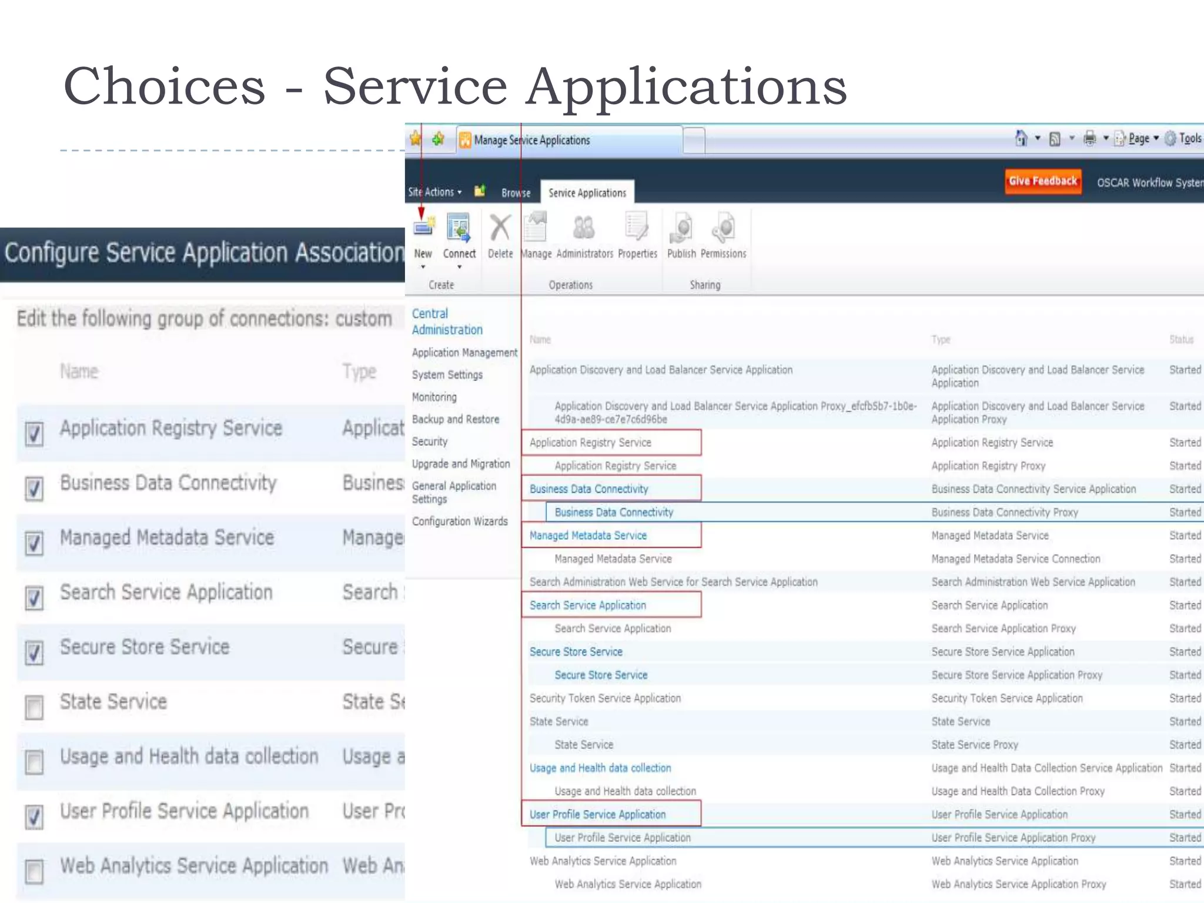Viewport: 1204px width, 903px height.
Task: Select the Security Token Service Application row
Action: 864,698
